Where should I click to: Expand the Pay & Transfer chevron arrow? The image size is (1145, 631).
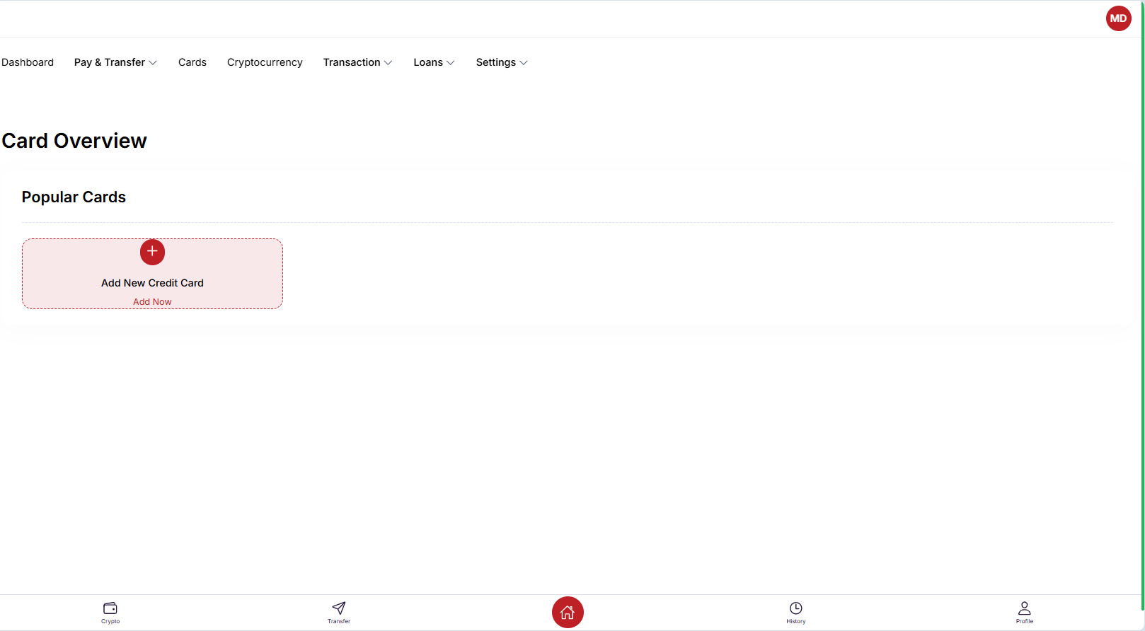[x=153, y=63]
